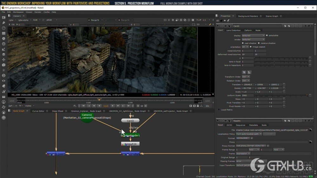Image resolution: width=317 pixels, height=178 pixels.
Task: Open the Merge nodes layers icon
Action: point(3,54)
